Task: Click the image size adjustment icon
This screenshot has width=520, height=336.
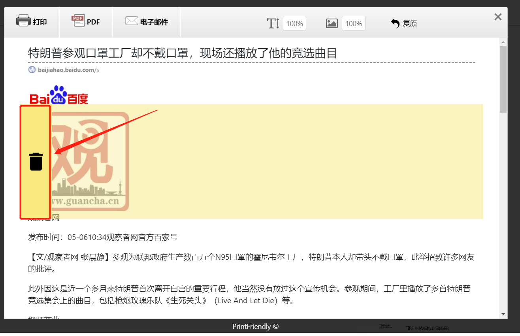Action: (x=332, y=23)
